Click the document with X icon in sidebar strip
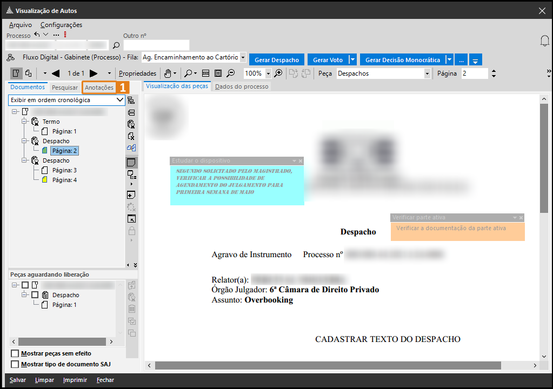The image size is (553, 389). [x=131, y=136]
